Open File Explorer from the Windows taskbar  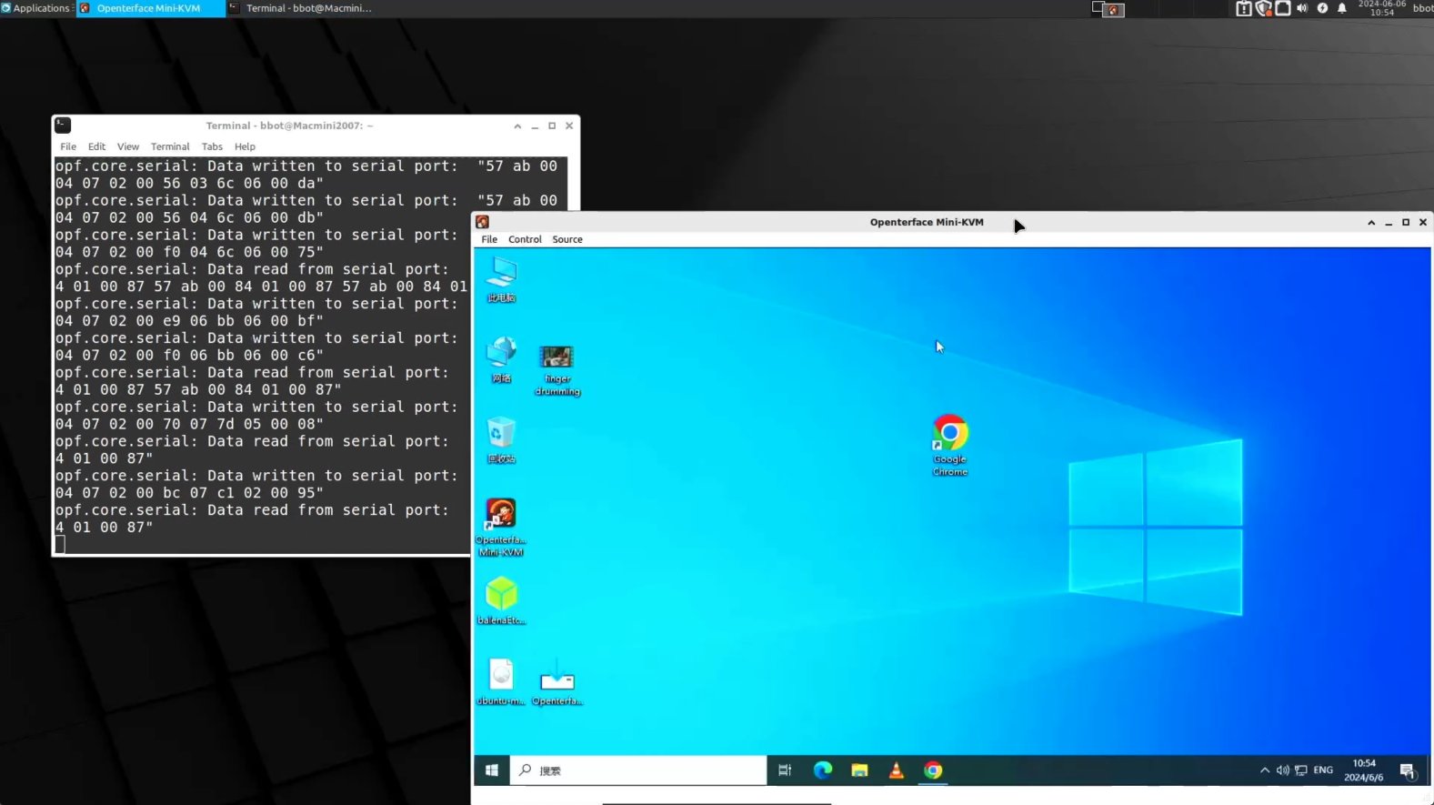(859, 770)
